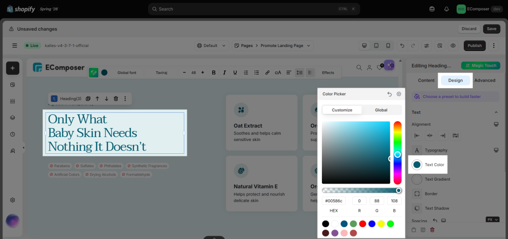Pick the red preset color swatch

point(363,224)
